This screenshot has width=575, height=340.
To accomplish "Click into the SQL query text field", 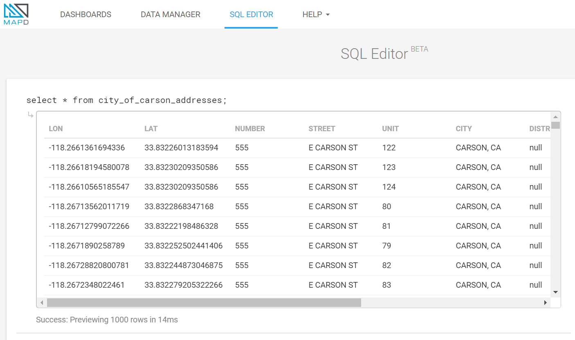I will (126, 100).
